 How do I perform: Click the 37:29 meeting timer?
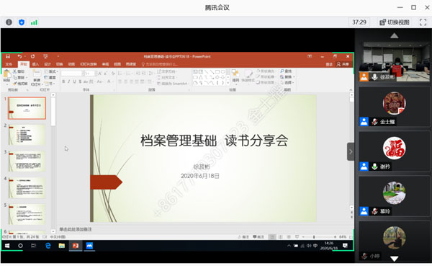tap(359, 22)
